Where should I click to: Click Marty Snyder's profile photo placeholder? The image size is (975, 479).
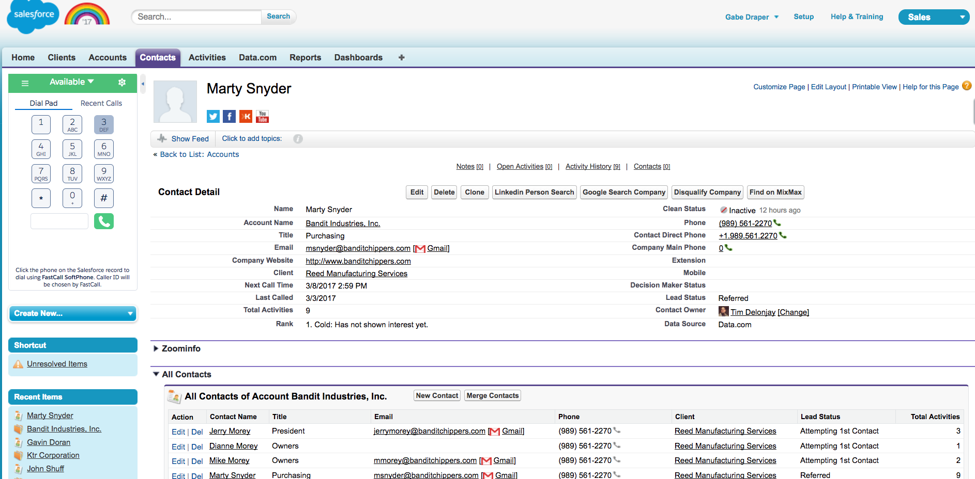(175, 101)
